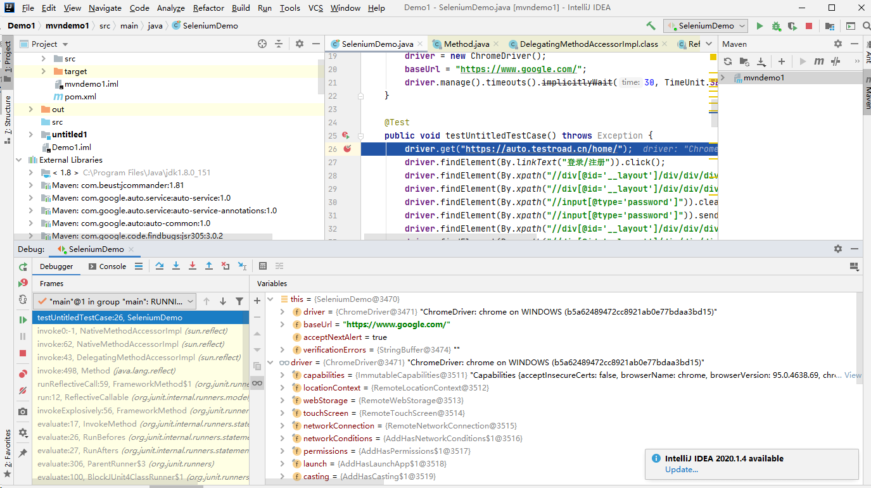Click the Debug bug icon in the top toolbar

pos(777,26)
